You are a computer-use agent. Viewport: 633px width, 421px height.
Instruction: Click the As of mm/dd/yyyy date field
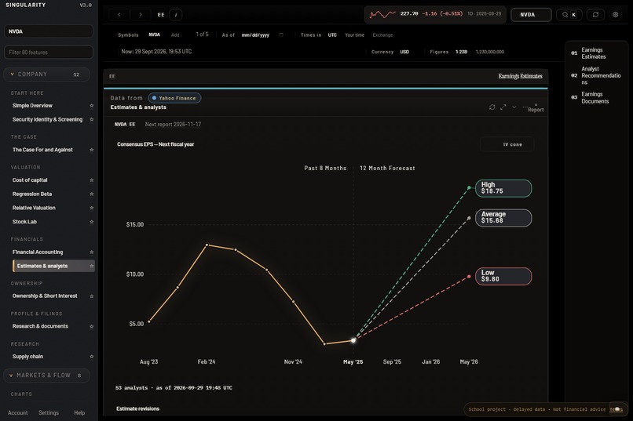pos(255,35)
